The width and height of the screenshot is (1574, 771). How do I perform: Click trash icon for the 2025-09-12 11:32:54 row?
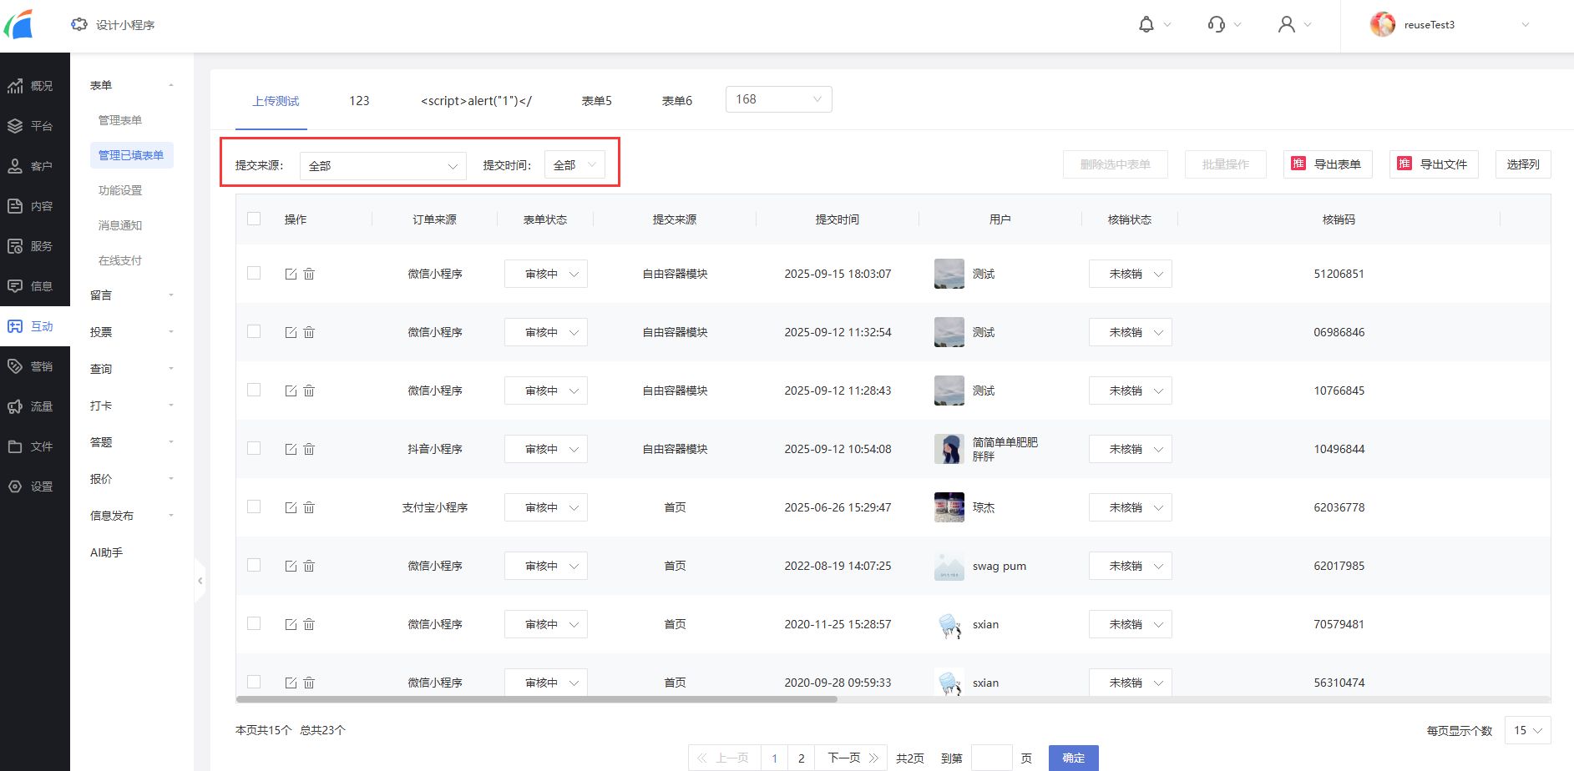tap(309, 332)
